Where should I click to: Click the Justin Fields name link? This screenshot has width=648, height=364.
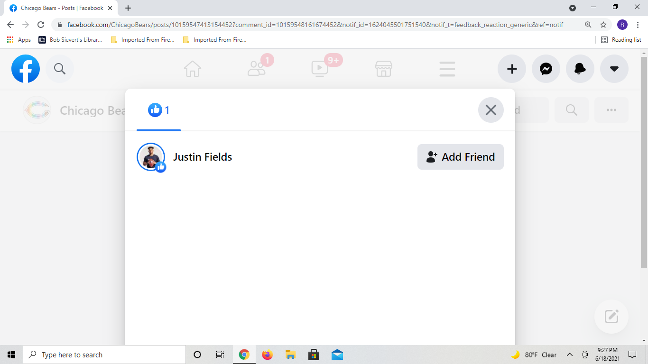pos(203,157)
